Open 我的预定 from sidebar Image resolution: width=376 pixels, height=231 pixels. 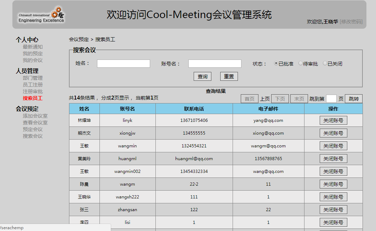pyautogui.click(x=33, y=53)
